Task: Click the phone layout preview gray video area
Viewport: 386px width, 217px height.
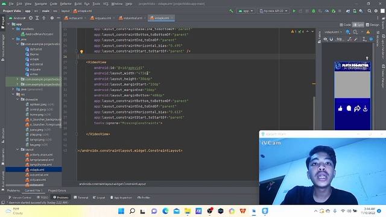Action: point(352,84)
